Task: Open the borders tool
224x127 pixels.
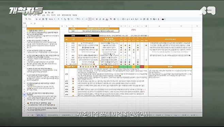Action: click(115, 19)
